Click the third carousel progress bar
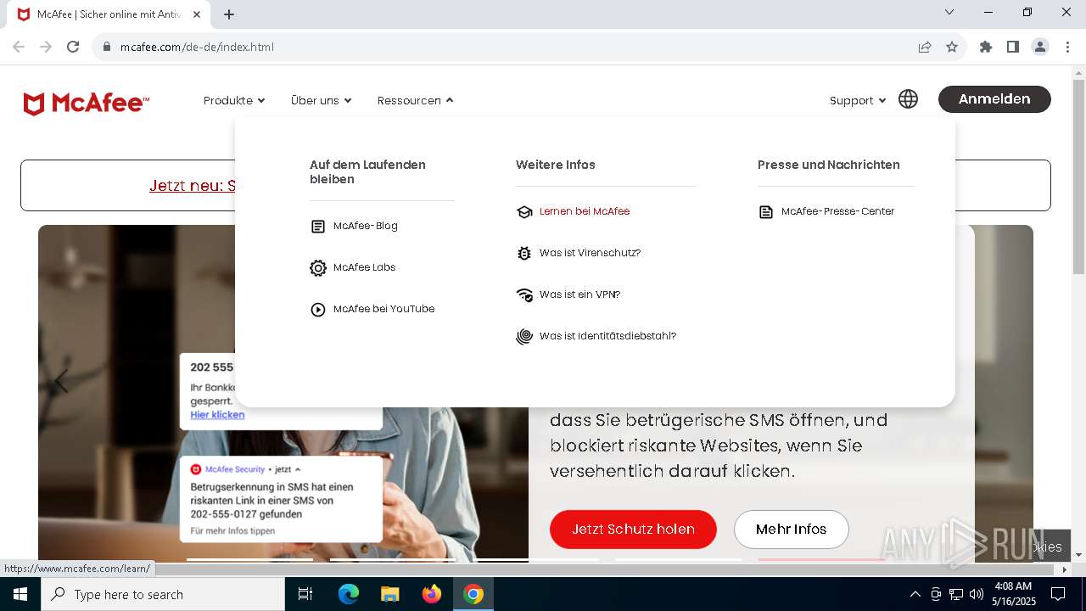 click(538, 559)
